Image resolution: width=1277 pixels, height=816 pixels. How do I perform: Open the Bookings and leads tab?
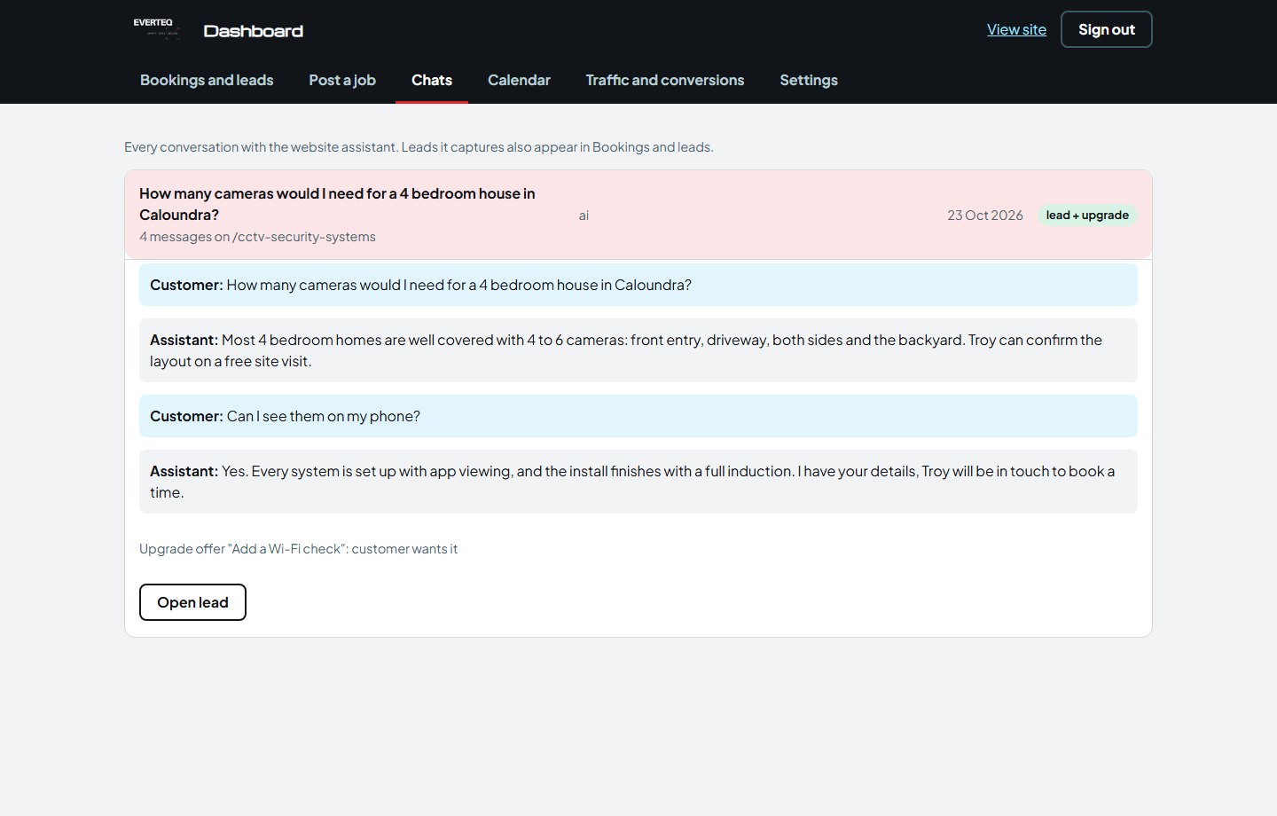(x=207, y=80)
